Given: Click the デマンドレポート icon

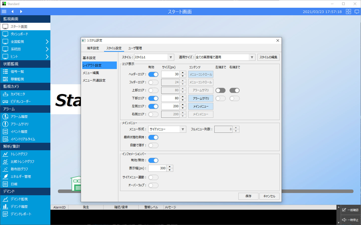Looking at the screenshot, I should (5, 214).
